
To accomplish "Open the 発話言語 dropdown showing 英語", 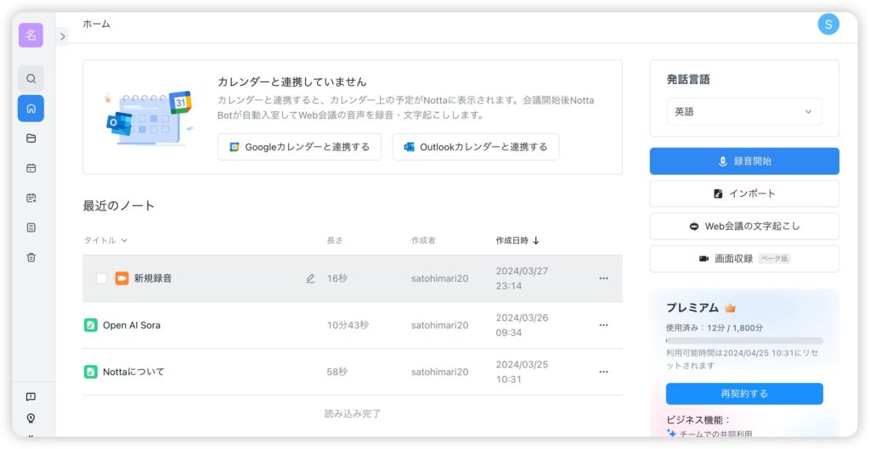I will point(743,112).
